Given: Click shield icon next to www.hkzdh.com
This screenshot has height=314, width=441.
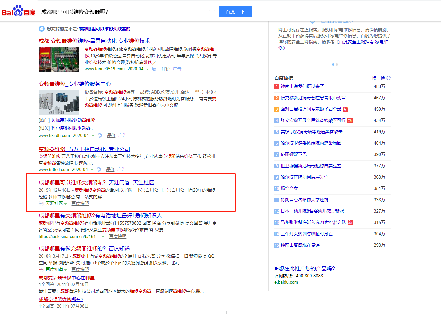Looking at the screenshot, I should point(100,136).
